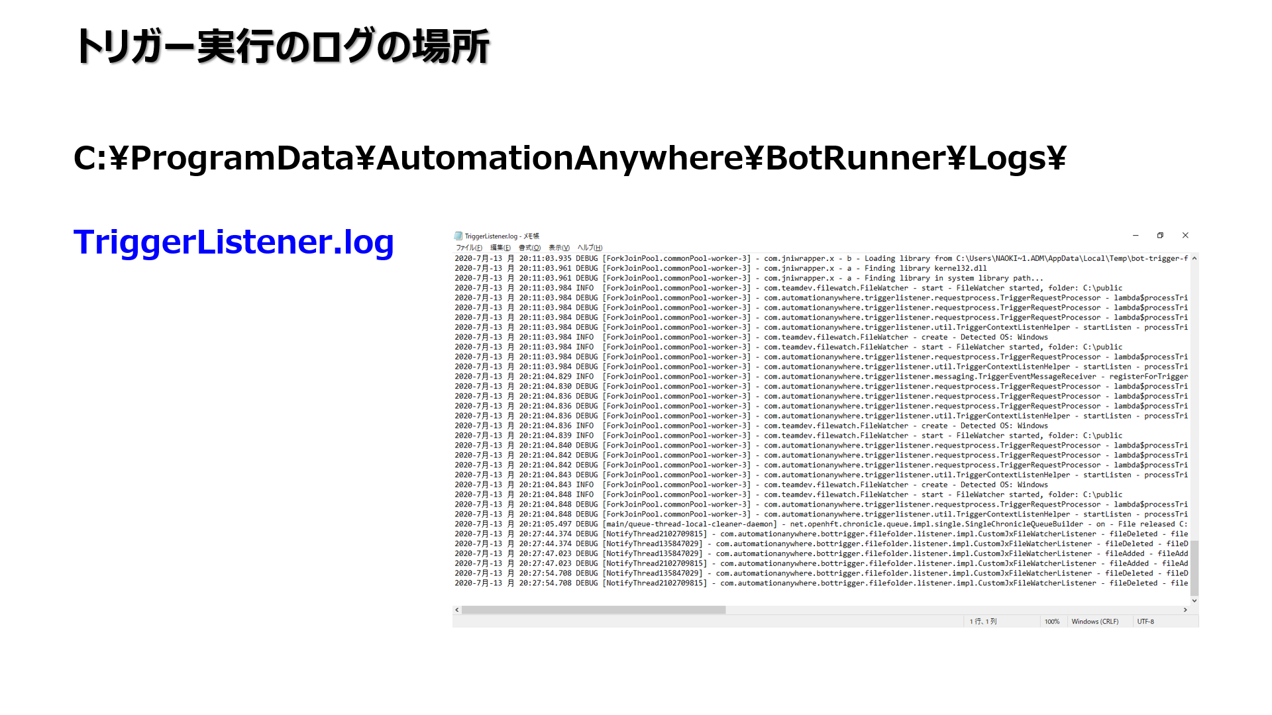1272x715 pixels.
Task: Click the line 'Finding library in system library path...'
Action: (749, 278)
